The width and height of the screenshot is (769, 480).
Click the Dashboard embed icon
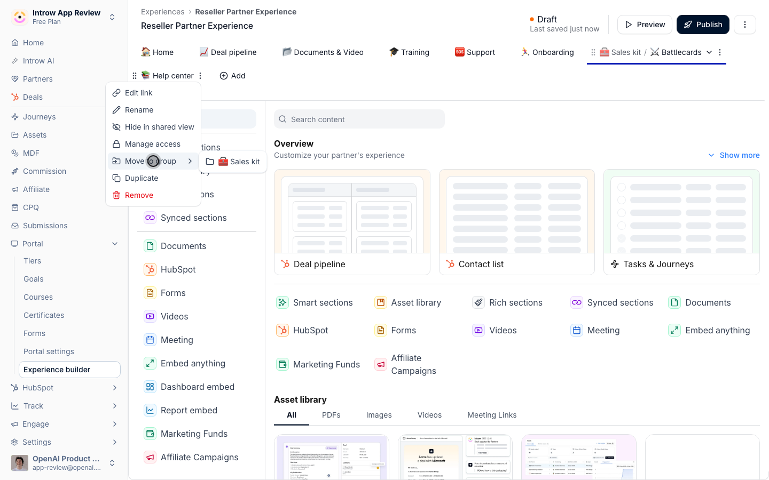[x=150, y=387]
